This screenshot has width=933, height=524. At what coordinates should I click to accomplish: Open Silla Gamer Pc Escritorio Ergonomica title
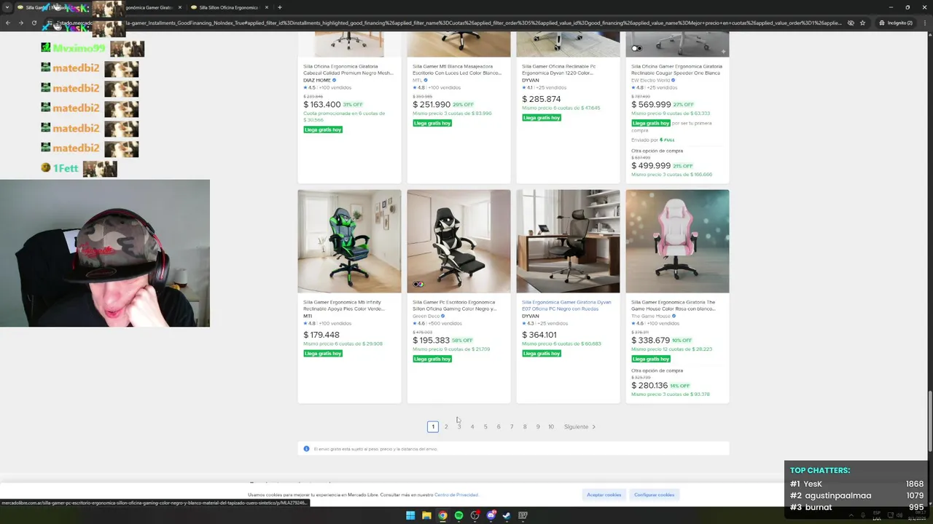455,305
